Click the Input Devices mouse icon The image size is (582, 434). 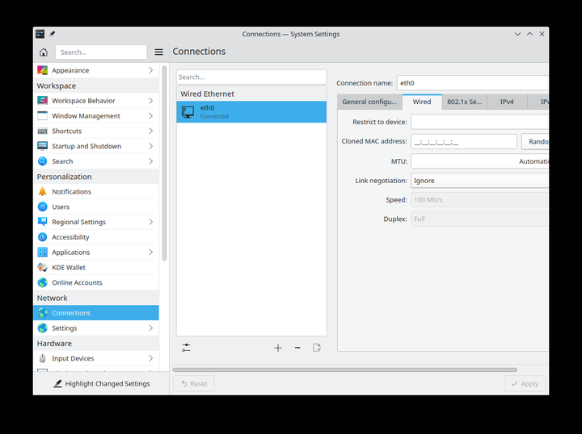(42, 358)
